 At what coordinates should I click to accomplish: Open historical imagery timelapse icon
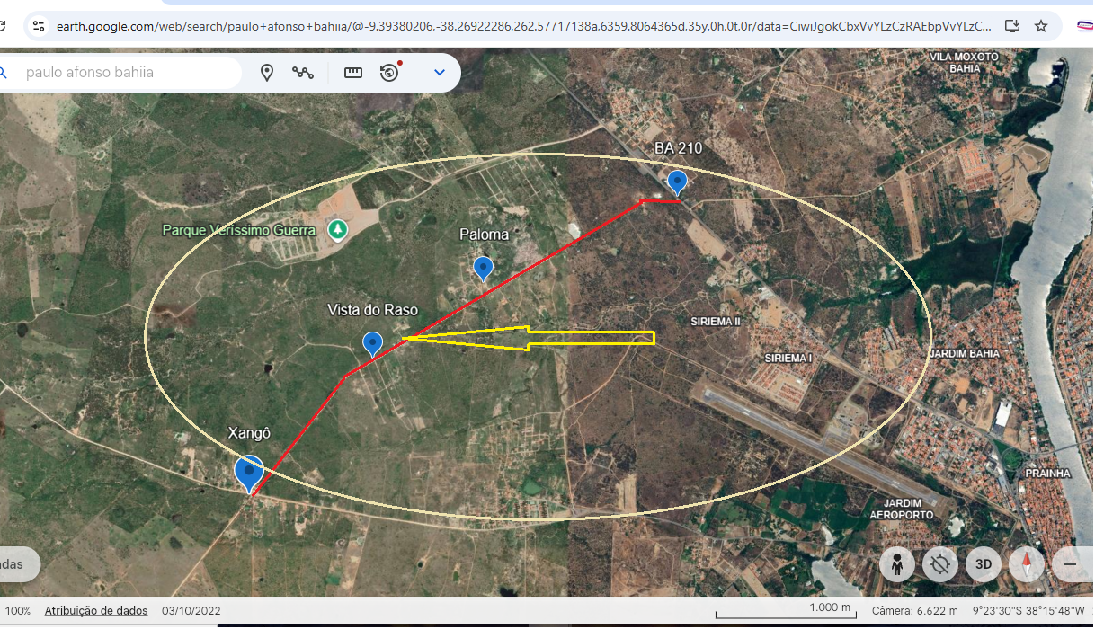click(x=389, y=73)
